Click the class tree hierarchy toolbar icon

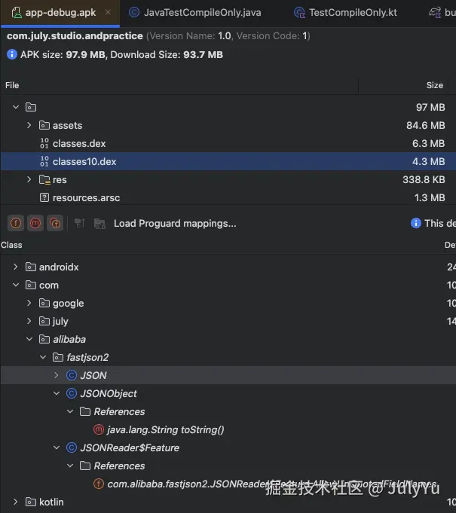pos(79,223)
